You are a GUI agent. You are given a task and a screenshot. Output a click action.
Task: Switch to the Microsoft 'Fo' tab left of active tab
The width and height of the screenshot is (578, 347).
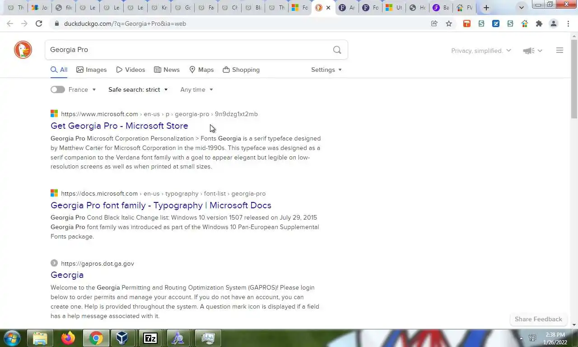click(299, 8)
